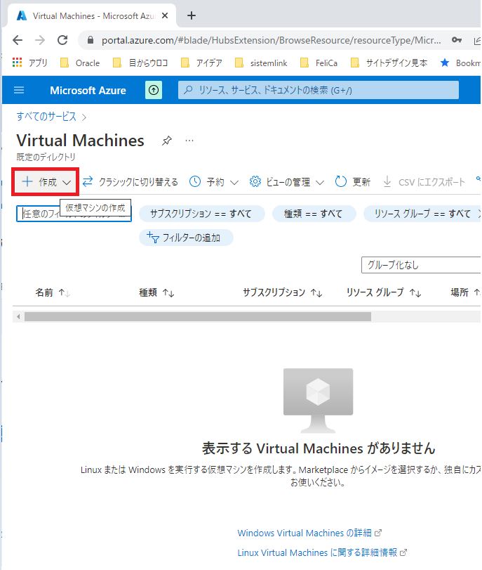482x570 pixels.
Task: Open the sistemlink bookmark folder
Action: [261, 63]
